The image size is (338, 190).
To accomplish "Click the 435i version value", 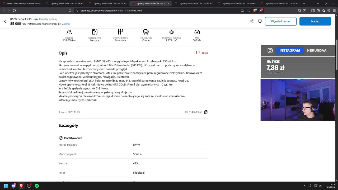I will [136, 163].
